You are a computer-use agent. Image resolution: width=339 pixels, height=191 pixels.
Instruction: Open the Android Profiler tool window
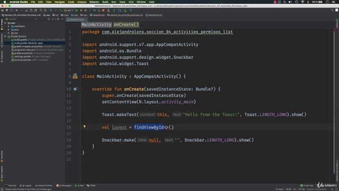44,186
